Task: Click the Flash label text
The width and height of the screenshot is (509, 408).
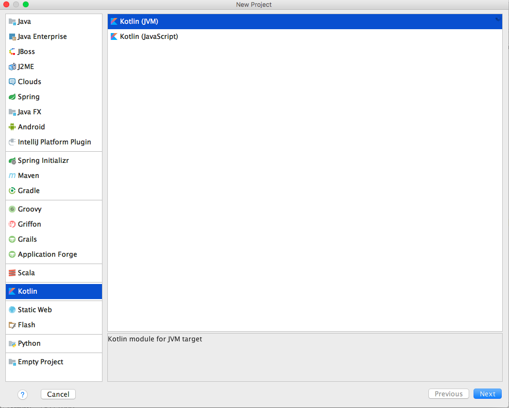Action: pyautogui.click(x=26, y=325)
